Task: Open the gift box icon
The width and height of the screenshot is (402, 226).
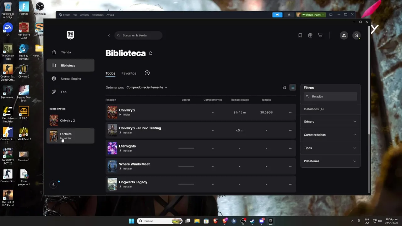Action: [310, 35]
